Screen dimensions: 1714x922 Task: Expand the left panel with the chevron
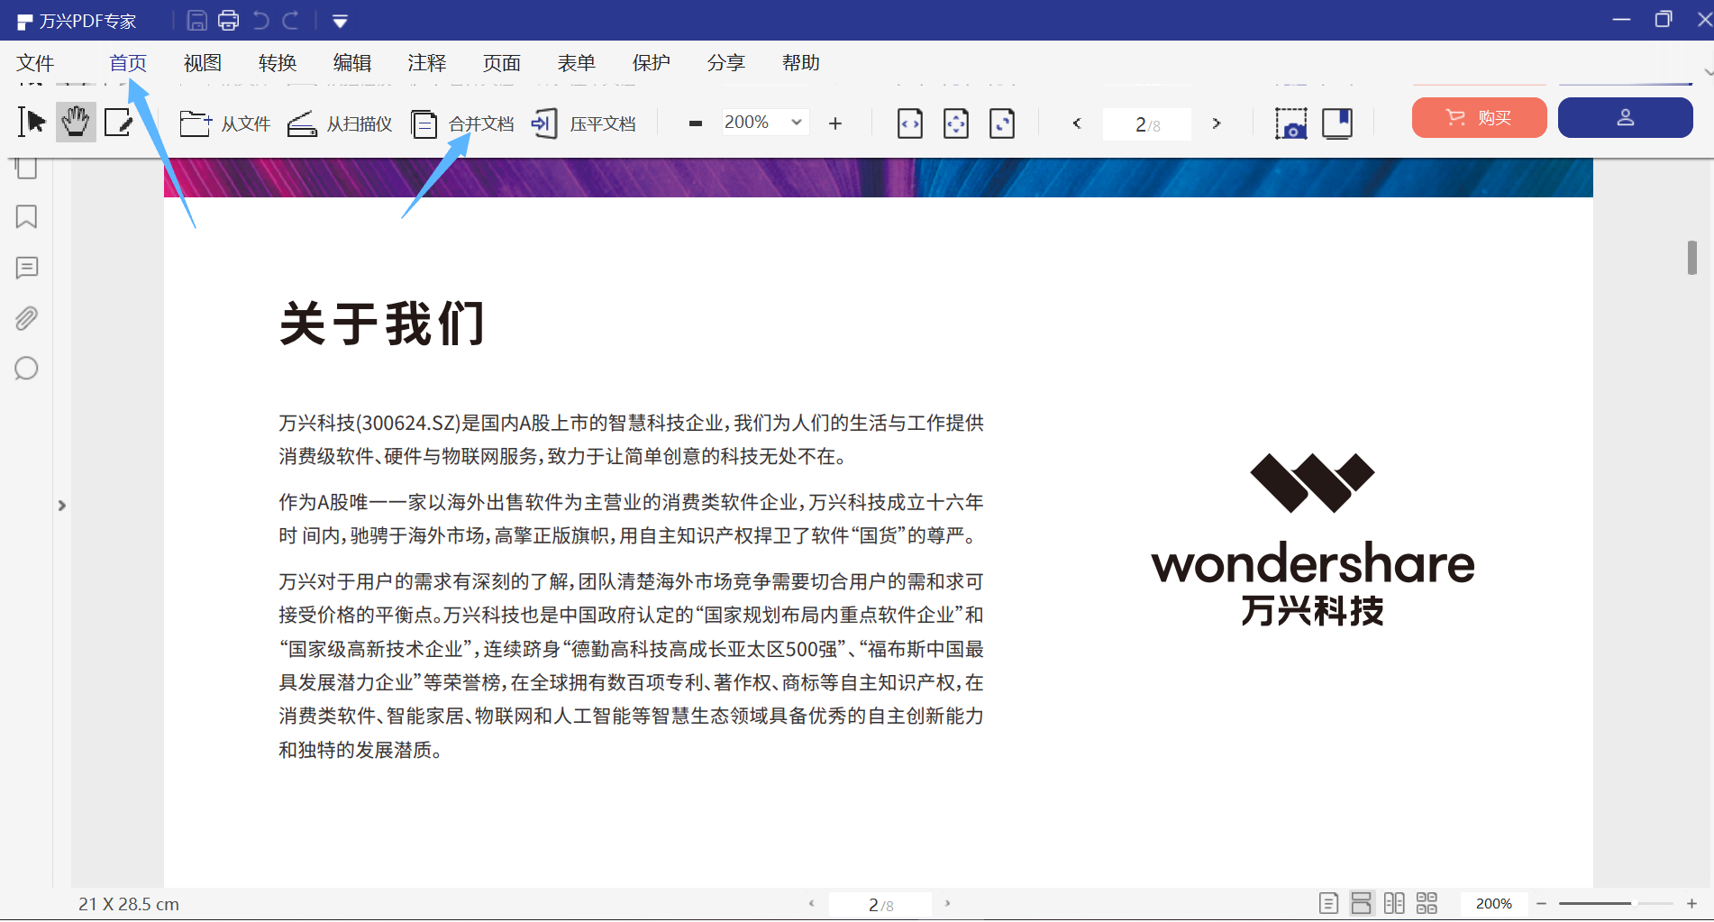pos(61,506)
